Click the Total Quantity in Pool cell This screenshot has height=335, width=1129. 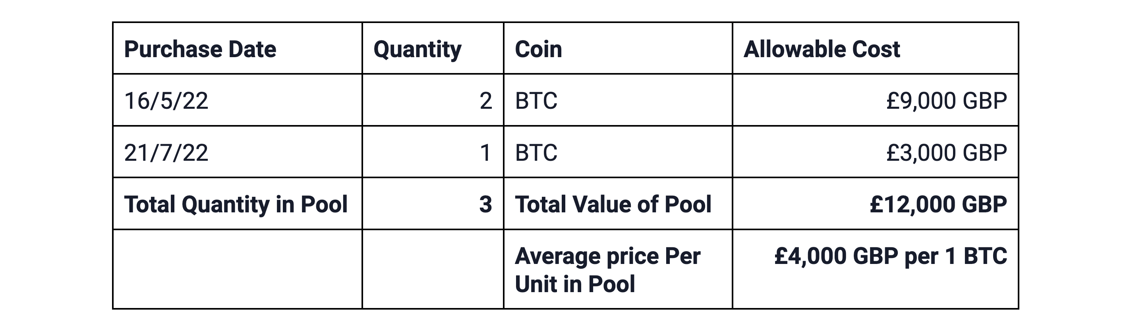click(x=236, y=204)
